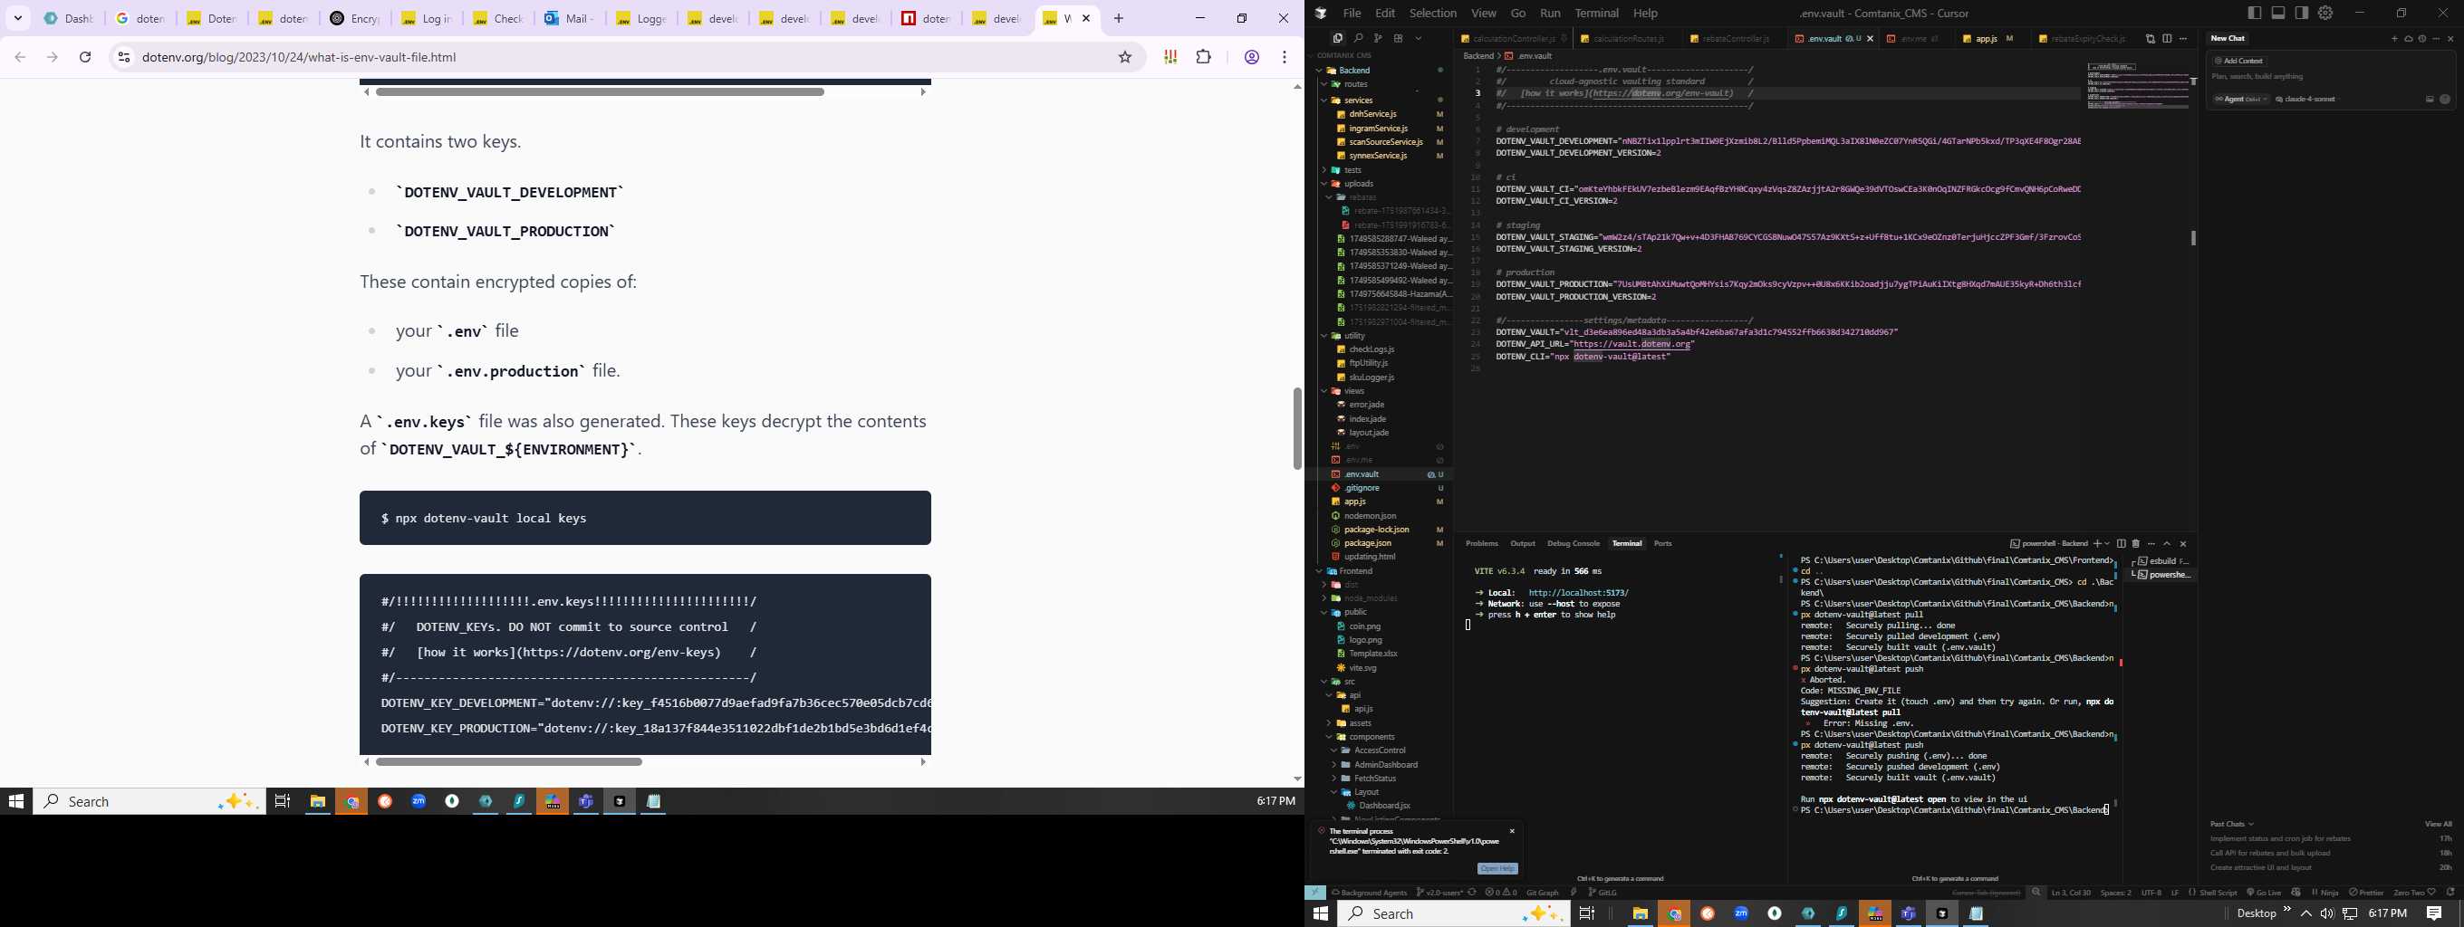Switch to Problems panel tab
The height and width of the screenshot is (927, 2464).
point(1482,543)
